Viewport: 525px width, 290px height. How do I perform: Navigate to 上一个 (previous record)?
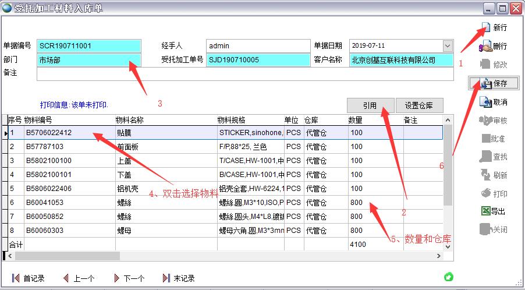(x=66, y=278)
